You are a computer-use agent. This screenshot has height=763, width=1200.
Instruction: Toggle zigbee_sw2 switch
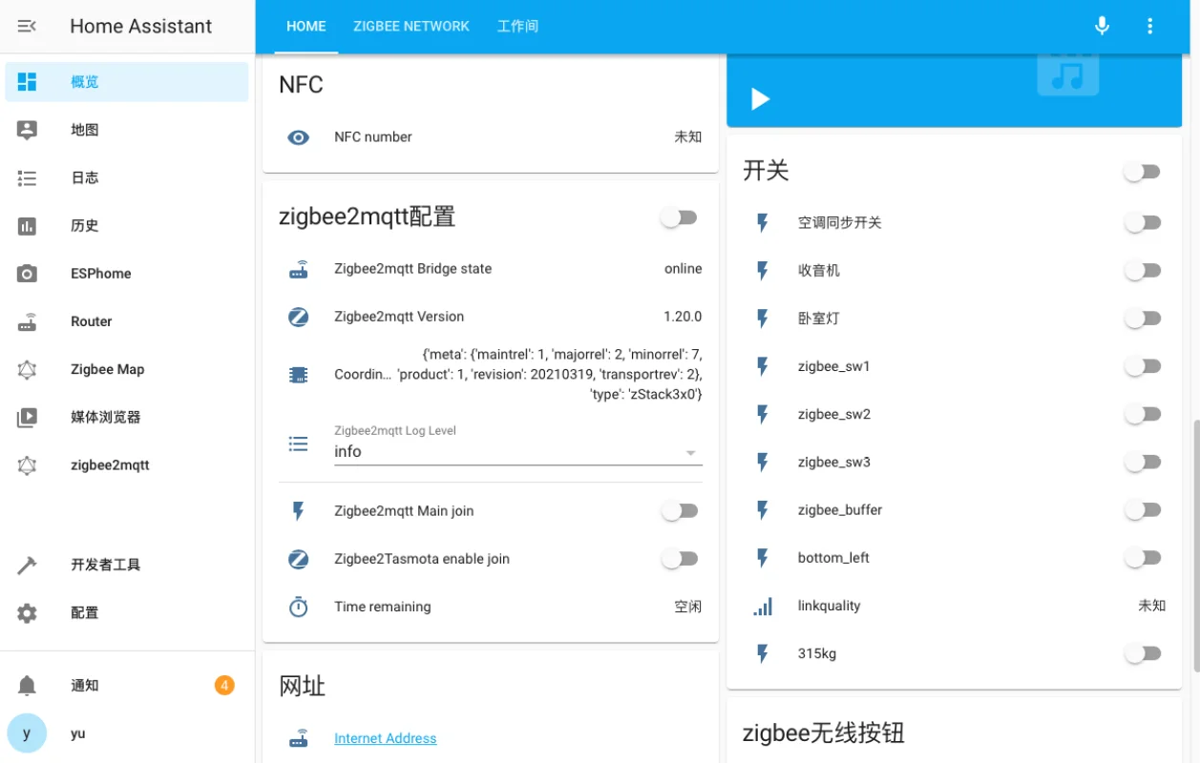click(1142, 414)
